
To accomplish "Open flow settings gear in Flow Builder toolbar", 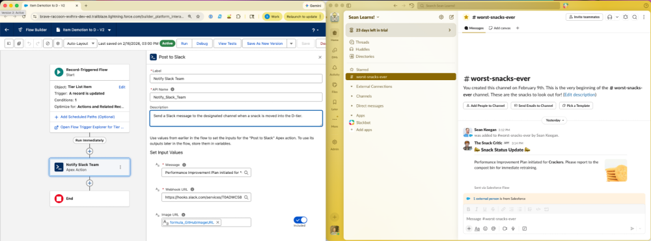I will point(58,43).
